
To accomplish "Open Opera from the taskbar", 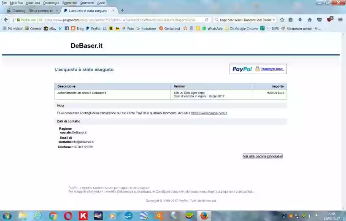I will pyautogui.click(x=68, y=216).
